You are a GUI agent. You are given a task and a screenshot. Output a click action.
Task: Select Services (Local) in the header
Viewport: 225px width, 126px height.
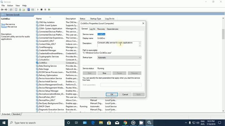pos(13,15)
